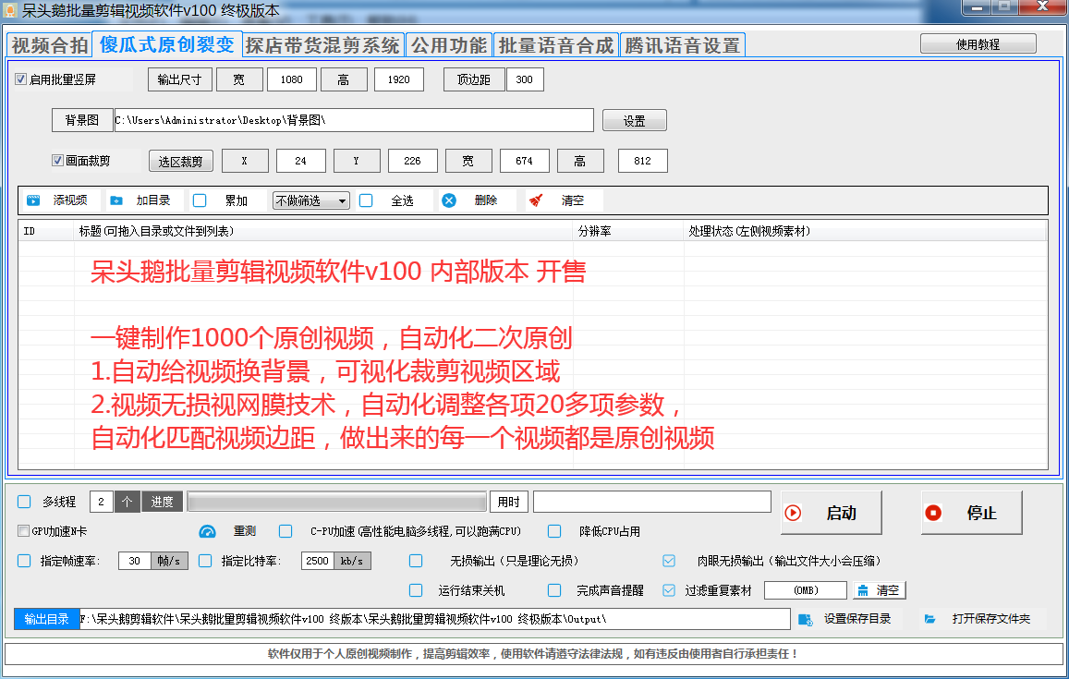Image resolution: width=1069 pixels, height=679 pixels.
Task: Click the app icon in title bar
Action: point(9,10)
